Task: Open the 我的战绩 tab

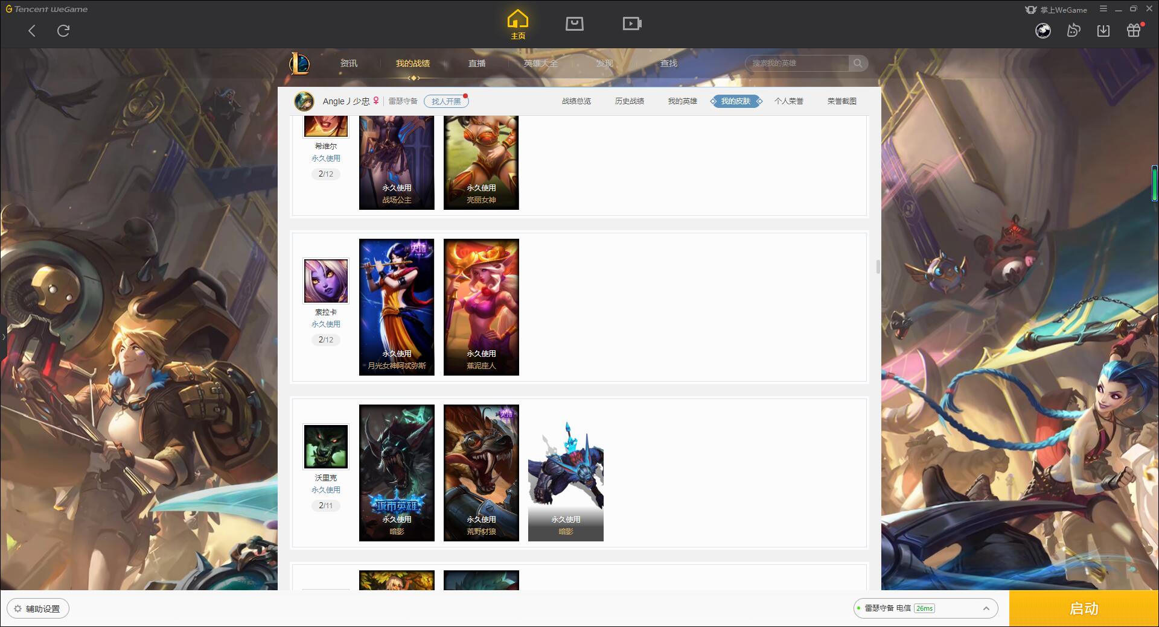Action: point(413,63)
